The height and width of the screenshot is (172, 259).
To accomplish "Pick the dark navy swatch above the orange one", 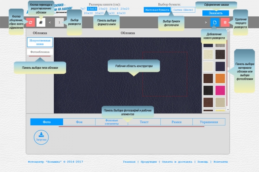I will 220,66.
